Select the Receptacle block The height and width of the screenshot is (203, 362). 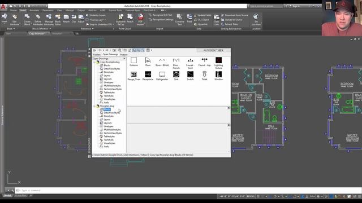pyautogui.click(x=148, y=76)
